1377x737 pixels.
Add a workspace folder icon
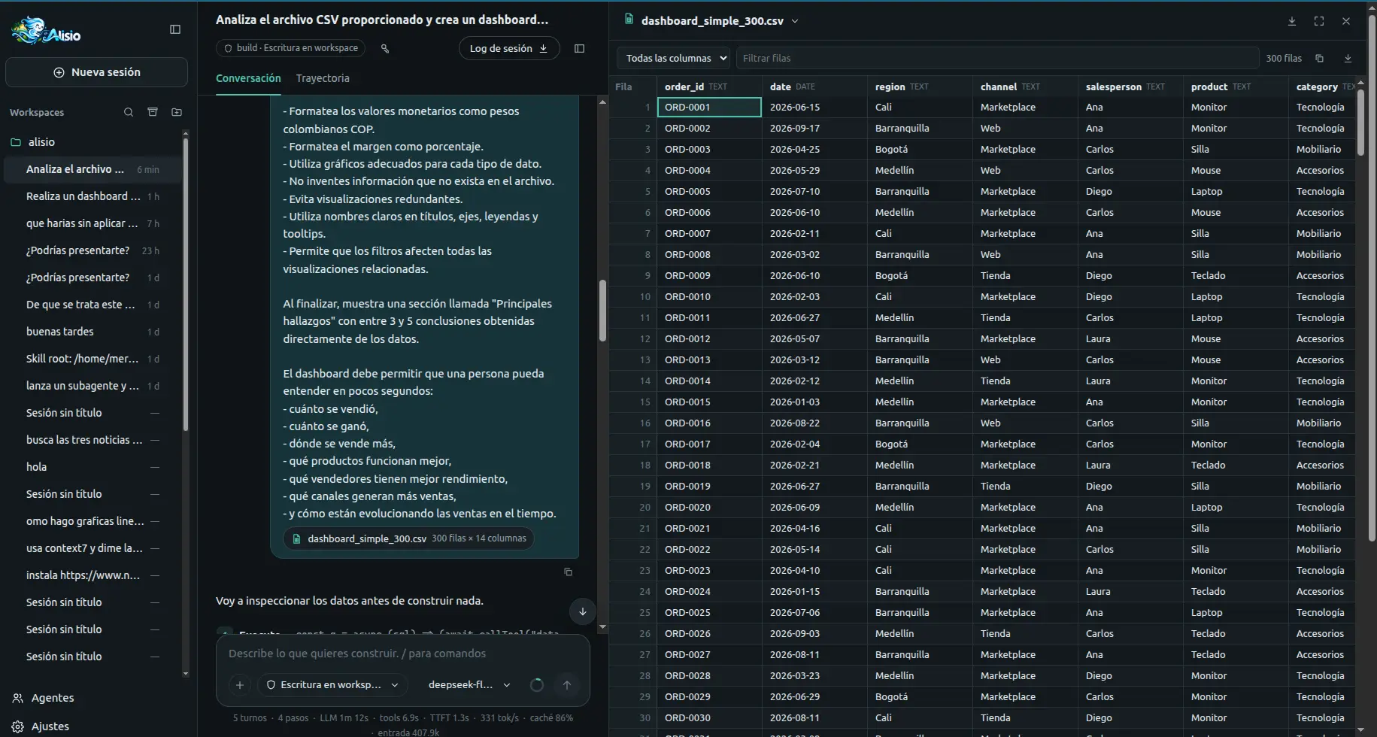click(x=177, y=112)
